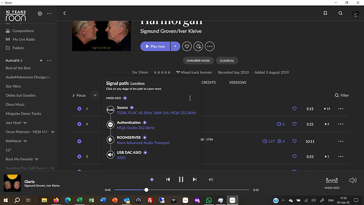Play track 2 with its play icon

79,124
